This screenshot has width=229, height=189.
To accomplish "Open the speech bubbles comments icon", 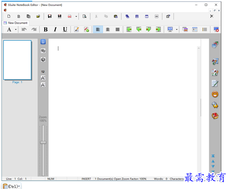I will [x=43, y=51].
